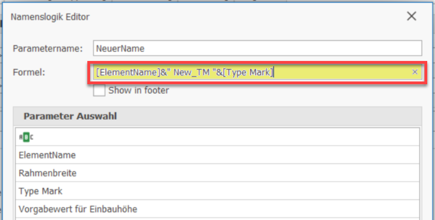Click the Parametername: label

coord(48,49)
